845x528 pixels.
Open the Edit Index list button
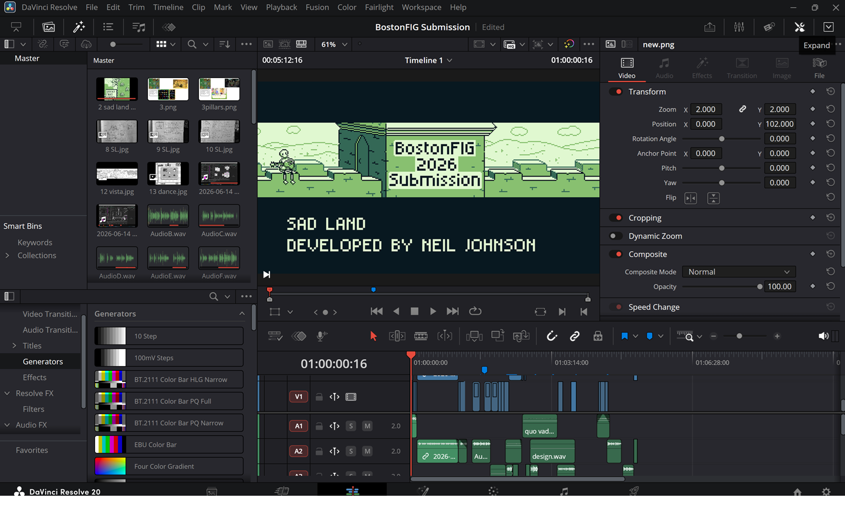(108, 27)
